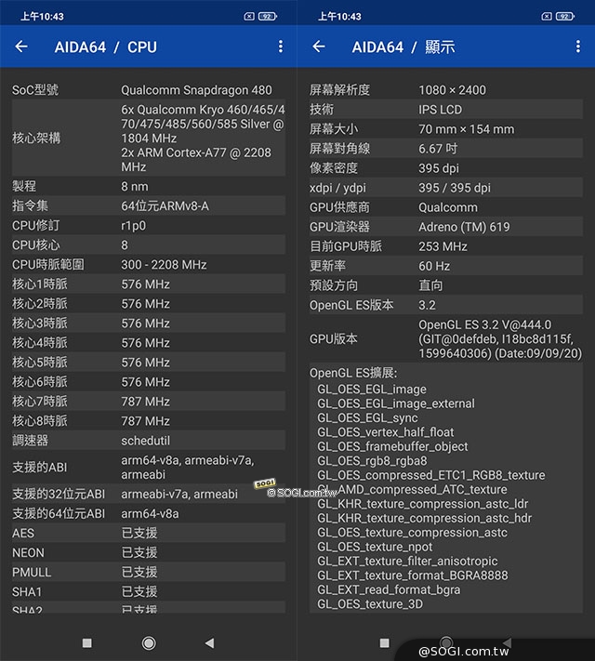
Task: Tap back arrow in AIDA64 顯示 screen
Action: [x=319, y=46]
